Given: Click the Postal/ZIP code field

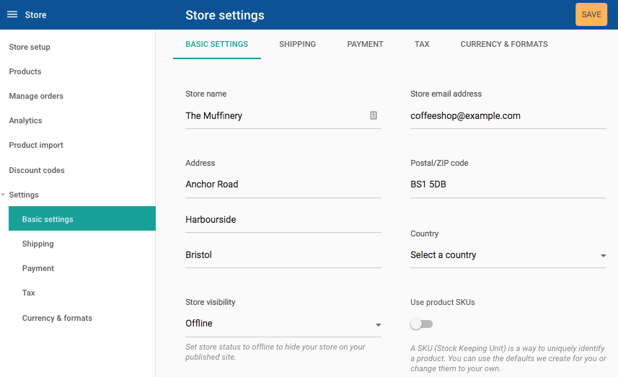Looking at the screenshot, I should 508,185.
